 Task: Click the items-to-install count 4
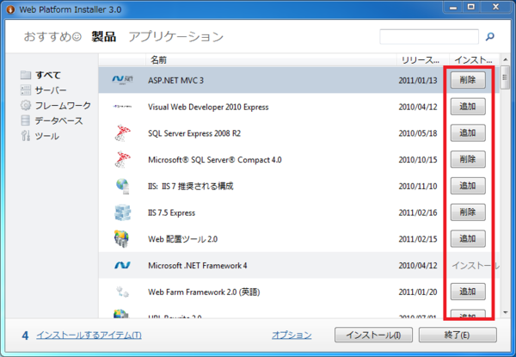point(25,335)
